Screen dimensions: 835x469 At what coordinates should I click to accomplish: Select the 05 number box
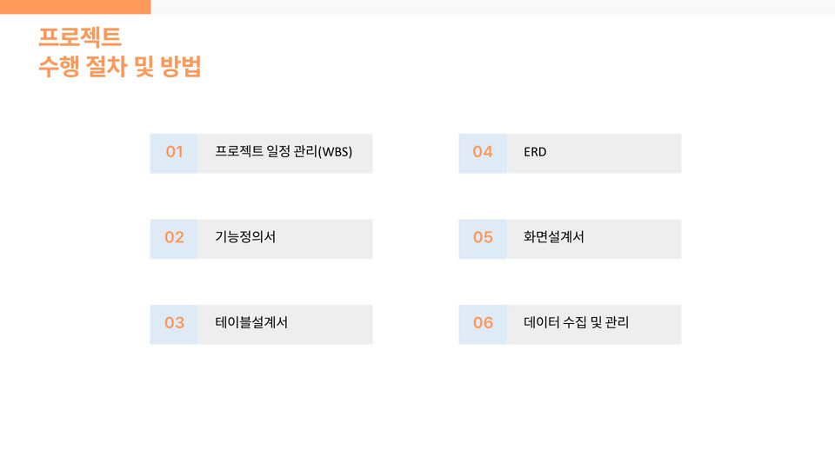[483, 238]
